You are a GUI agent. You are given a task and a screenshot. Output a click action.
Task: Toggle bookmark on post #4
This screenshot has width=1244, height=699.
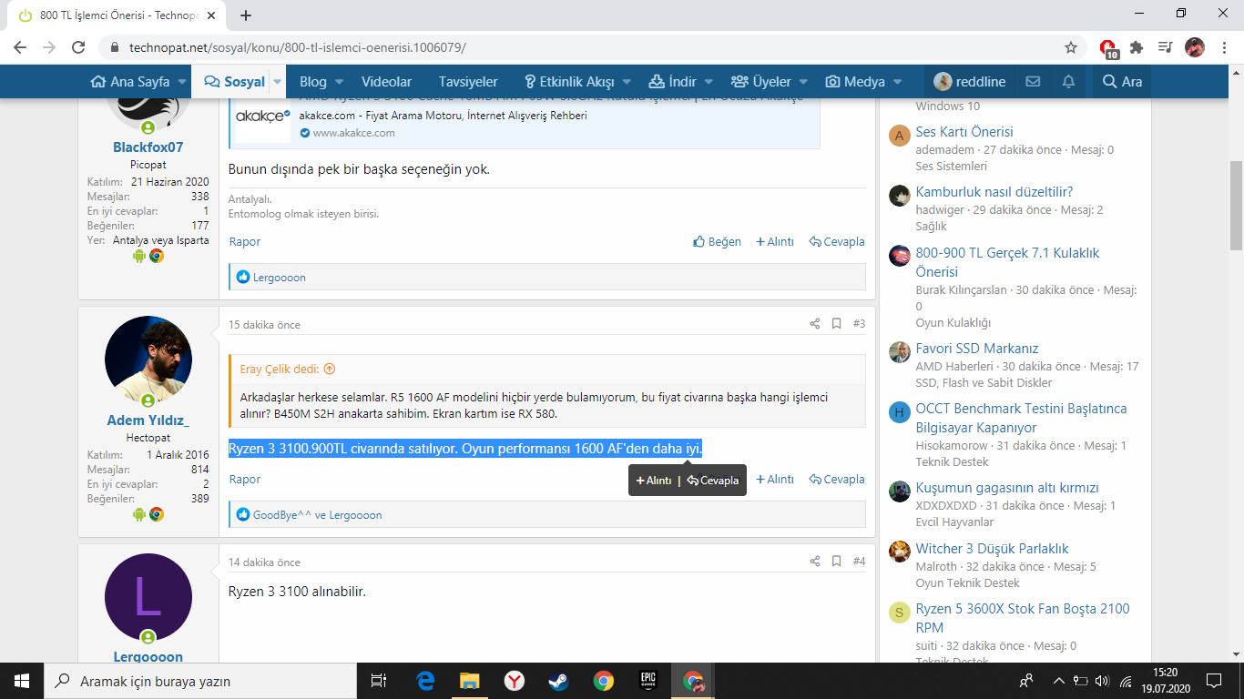click(837, 562)
